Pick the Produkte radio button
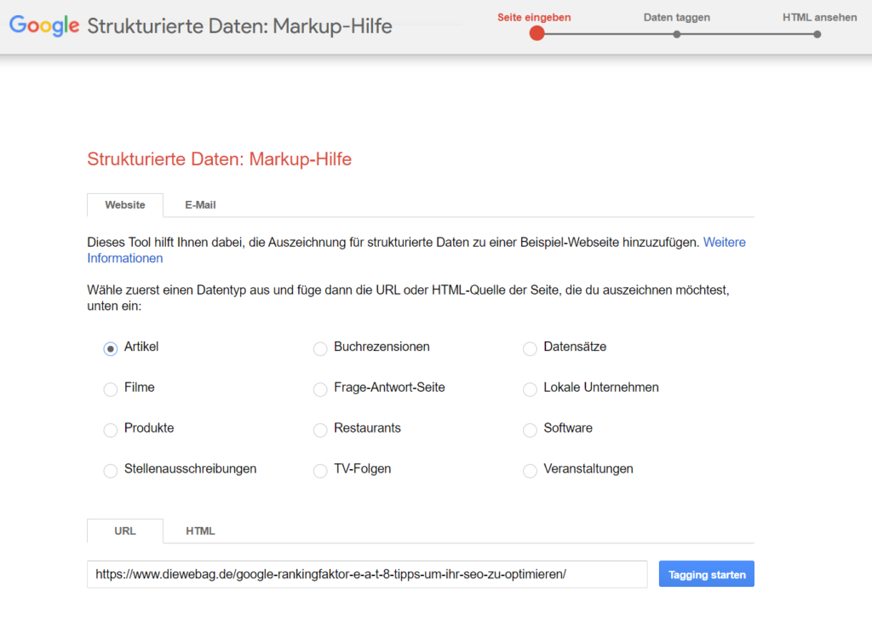 click(111, 430)
